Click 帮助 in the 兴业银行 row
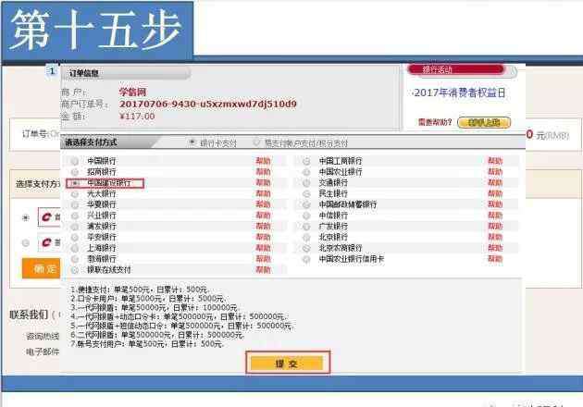583x407 pixels. click(x=263, y=216)
